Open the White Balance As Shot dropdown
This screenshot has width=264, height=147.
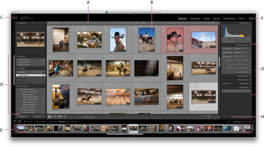[241, 53]
